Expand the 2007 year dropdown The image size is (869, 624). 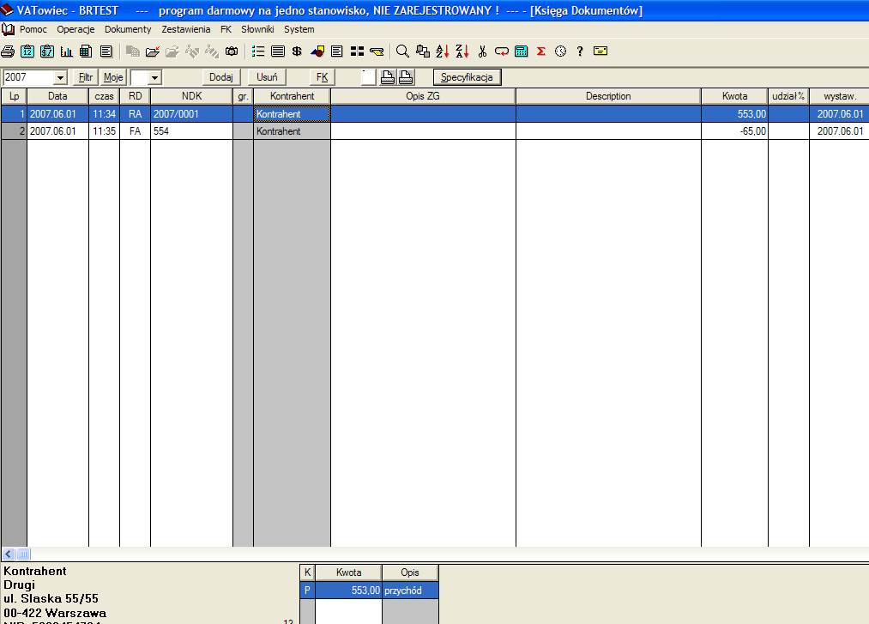tap(60, 78)
